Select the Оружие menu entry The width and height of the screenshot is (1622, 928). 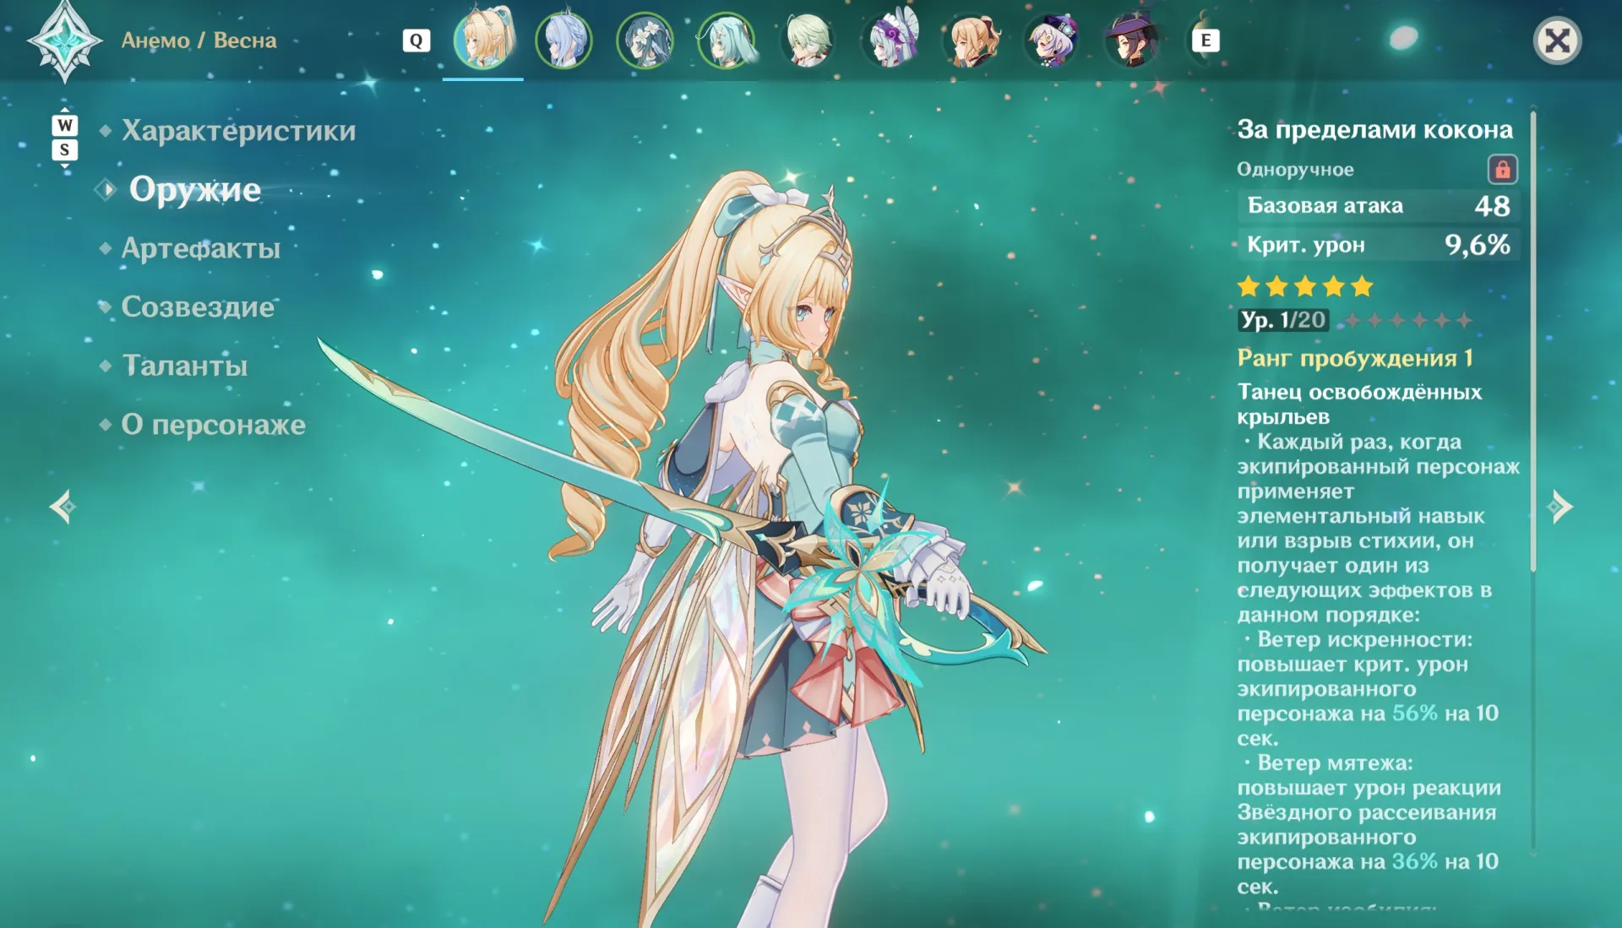[194, 189]
